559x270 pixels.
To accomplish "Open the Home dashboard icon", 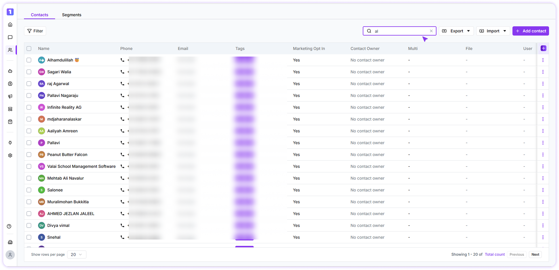I will [x=10, y=24].
